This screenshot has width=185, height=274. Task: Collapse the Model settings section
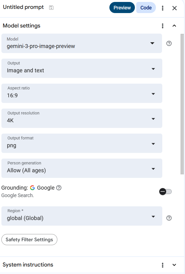(x=174, y=26)
